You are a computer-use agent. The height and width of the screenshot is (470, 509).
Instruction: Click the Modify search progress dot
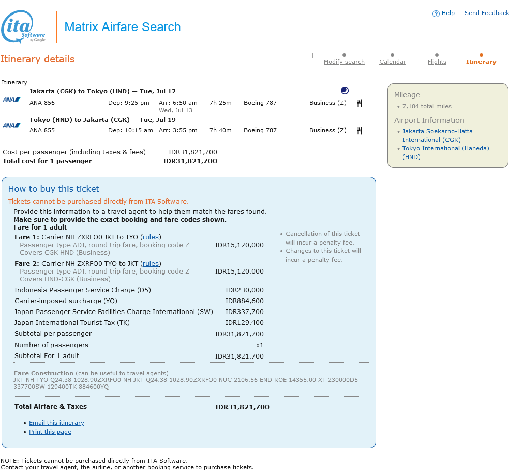344,55
